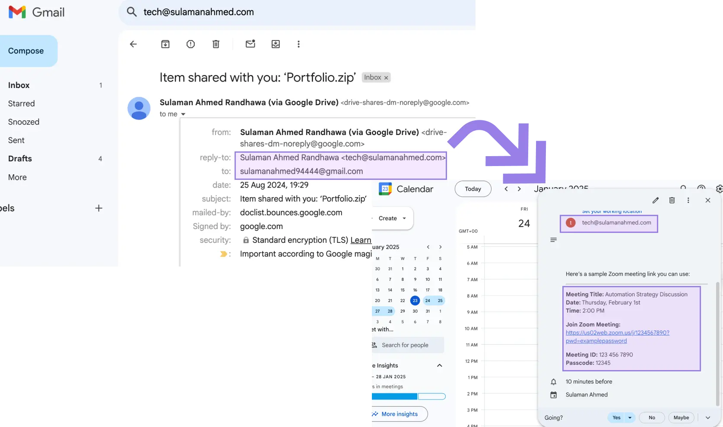Click the Move to icon in the Gmail toolbar
Image resolution: width=723 pixels, height=427 pixels.
click(276, 44)
